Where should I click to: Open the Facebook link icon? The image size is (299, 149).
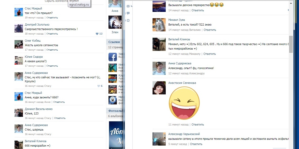(113, 57)
